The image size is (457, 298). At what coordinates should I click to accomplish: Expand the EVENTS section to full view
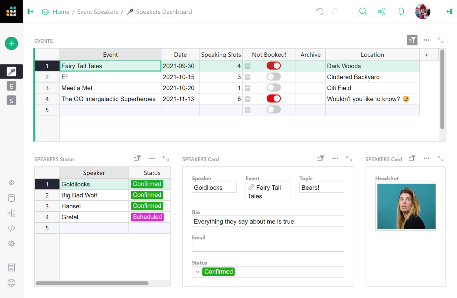pos(440,40)
